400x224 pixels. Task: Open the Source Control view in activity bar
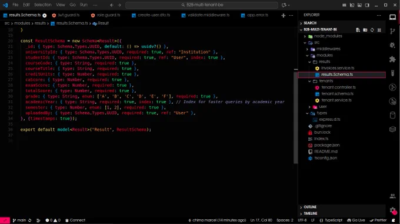pyautogui.click(x=392, y=31)
